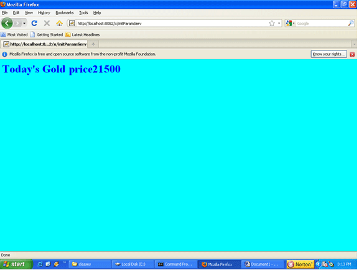Viewport: 359px width, 270px height.
Task: Switch to Command Prompt taskbar button
Action: tap(176, 264)
